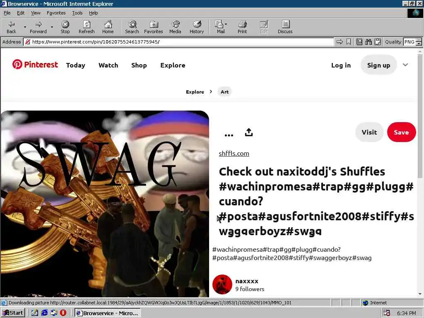Expand the Mail button dropdown arrow
424x318 pixels.
click(226, 24)
